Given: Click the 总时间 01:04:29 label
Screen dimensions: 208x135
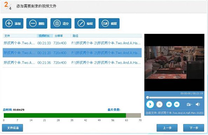Looking at the screenshot, I should [x=14, y=110].
